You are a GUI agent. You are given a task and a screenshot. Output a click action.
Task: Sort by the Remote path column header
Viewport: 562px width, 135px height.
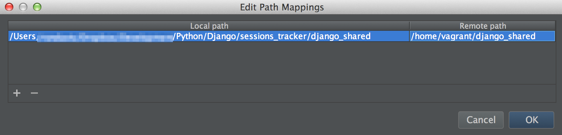[483, 26]
